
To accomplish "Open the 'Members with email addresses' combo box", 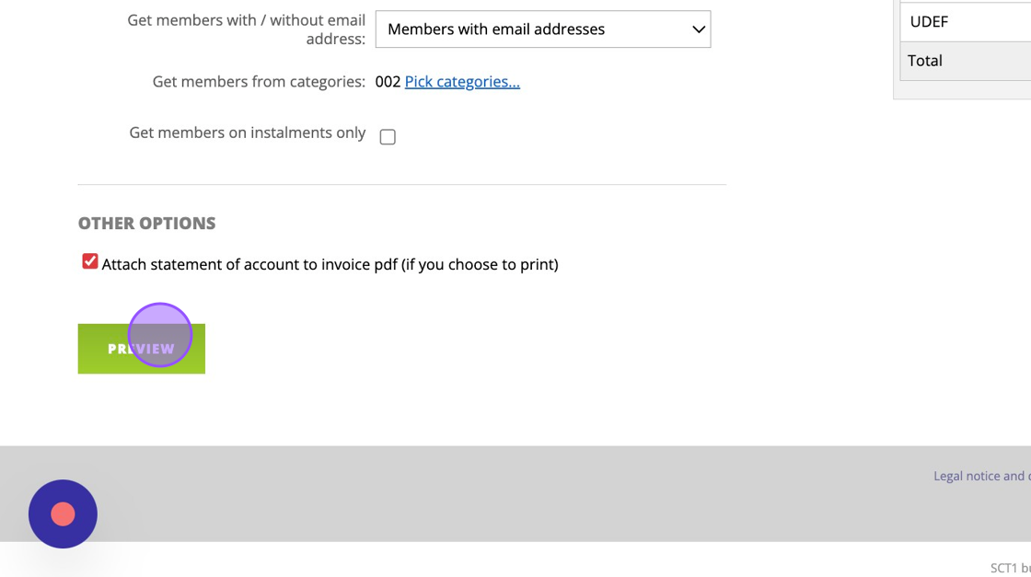I will 542,29.
